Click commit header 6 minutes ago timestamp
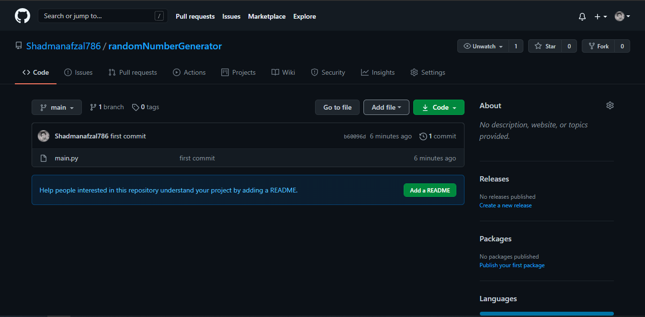645x317 pixels. 391,136
